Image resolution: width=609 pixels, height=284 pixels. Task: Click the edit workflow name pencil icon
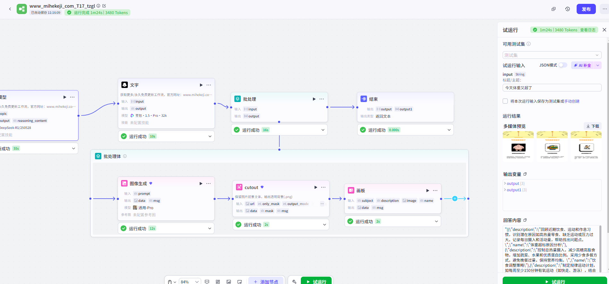coord(104,6)
